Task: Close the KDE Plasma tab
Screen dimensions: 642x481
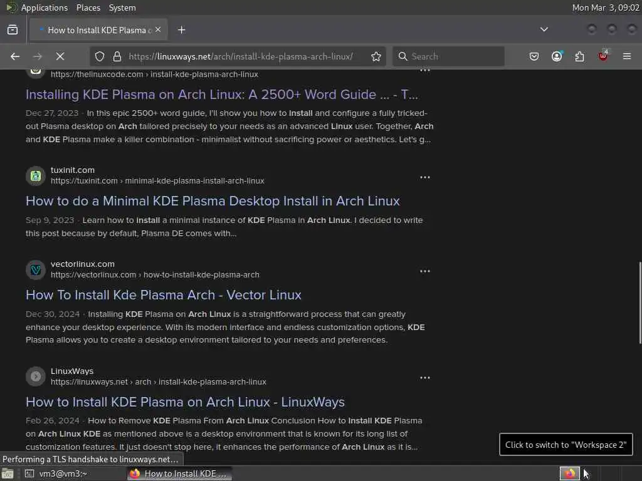Action: click(158, 30)
